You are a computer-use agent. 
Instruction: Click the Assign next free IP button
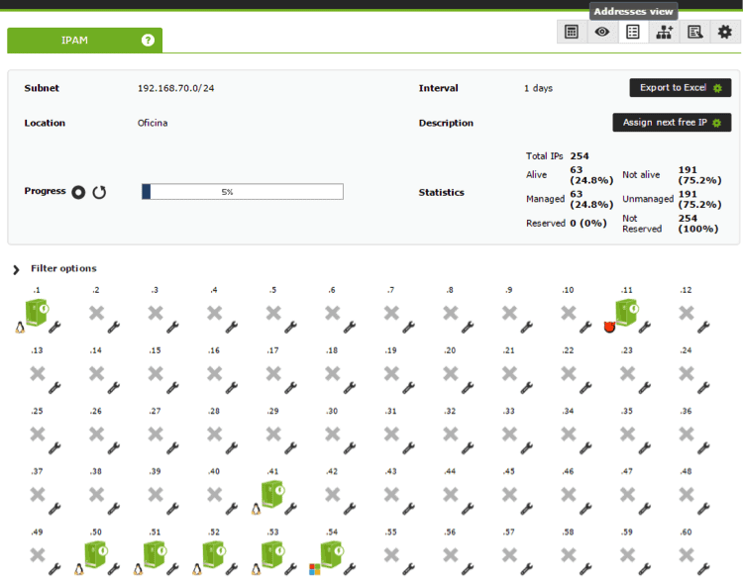672,123
